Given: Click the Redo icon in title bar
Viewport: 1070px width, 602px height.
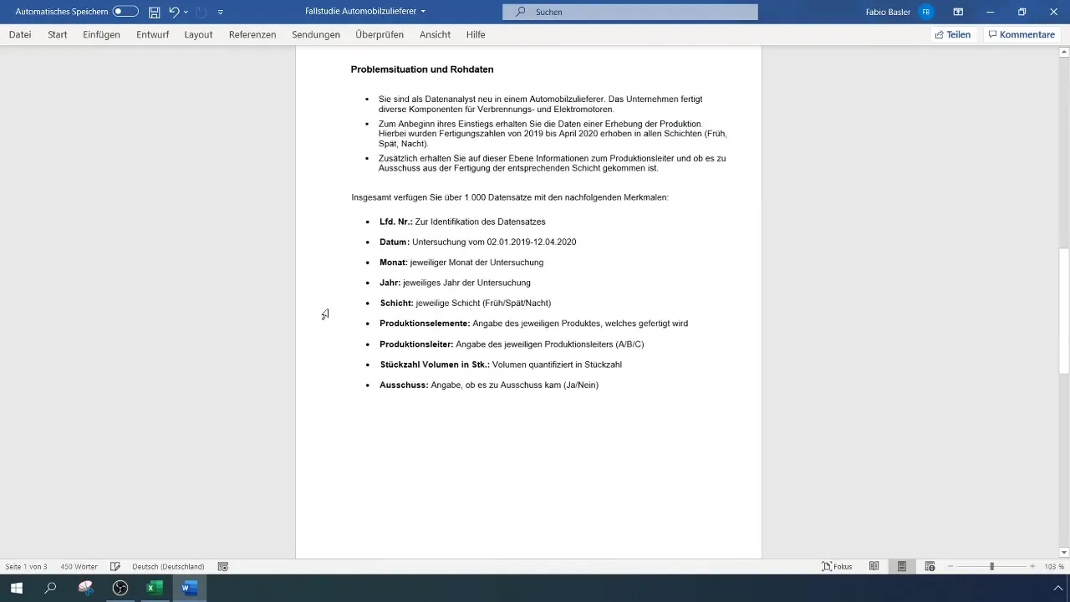Looking at the screenshot, I should pos(201,12).
